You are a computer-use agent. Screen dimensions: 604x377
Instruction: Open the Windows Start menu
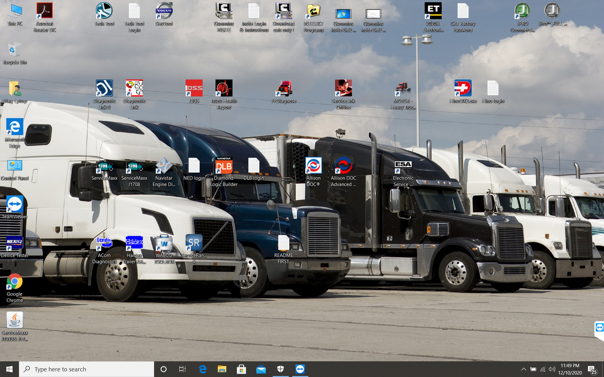coord(9,369)
